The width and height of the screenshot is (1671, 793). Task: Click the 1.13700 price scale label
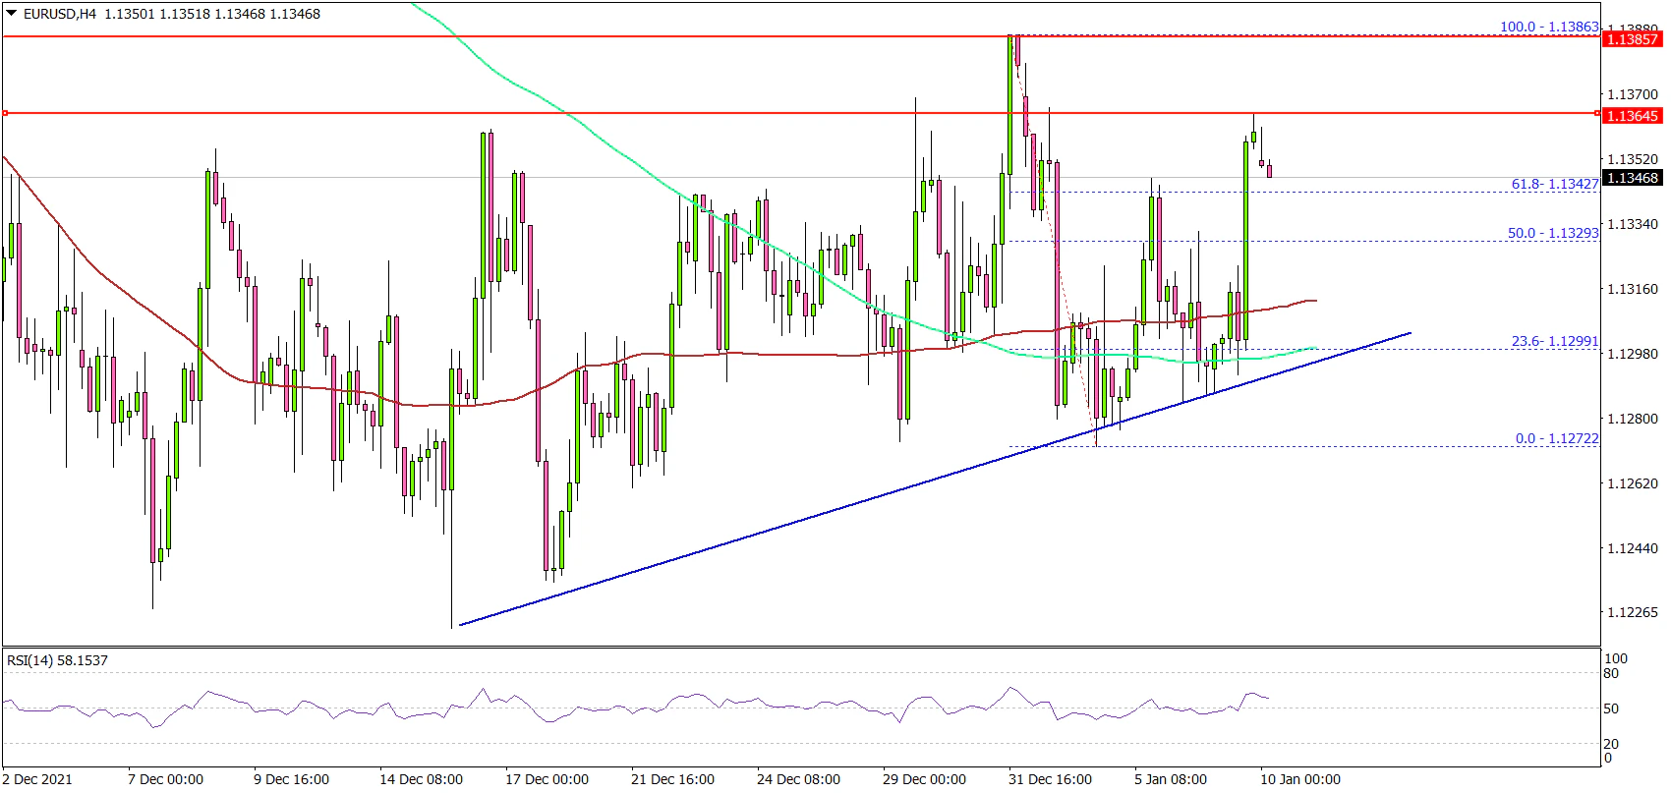[1631, 94]
